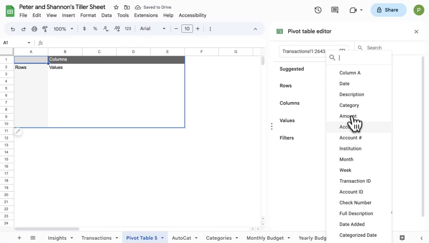
Task: Click the Undo icon
Action: coord(13,29)
